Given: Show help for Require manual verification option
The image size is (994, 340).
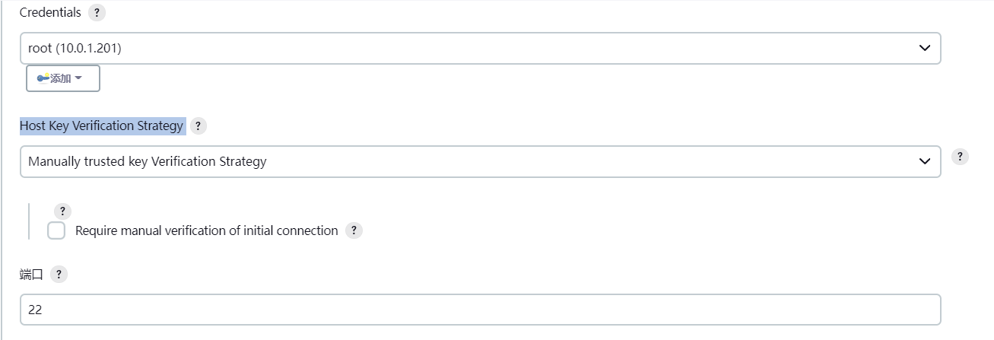Looking at the screenshot, I should click(x=354, y=230).
